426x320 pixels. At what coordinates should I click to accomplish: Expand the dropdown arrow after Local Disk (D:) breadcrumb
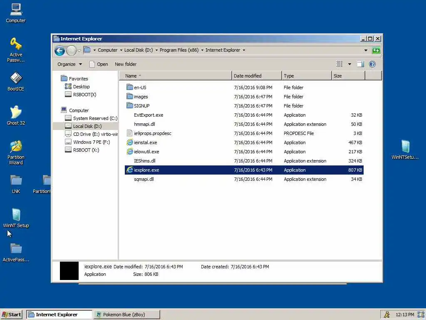[x=156, y=50]
